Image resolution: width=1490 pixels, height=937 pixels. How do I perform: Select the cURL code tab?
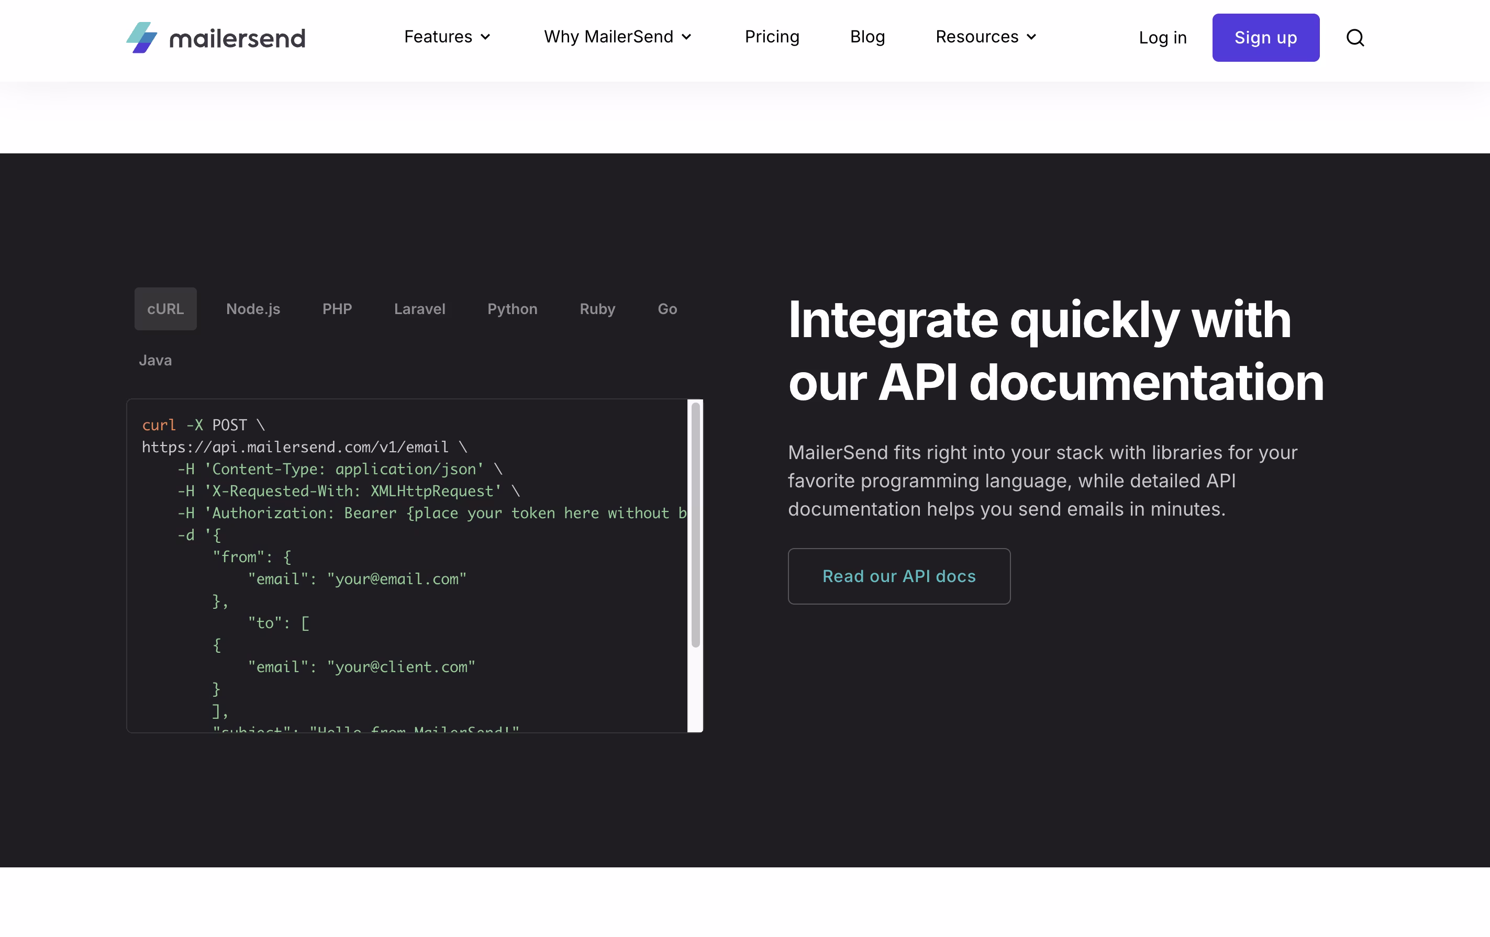coord(165,309)
